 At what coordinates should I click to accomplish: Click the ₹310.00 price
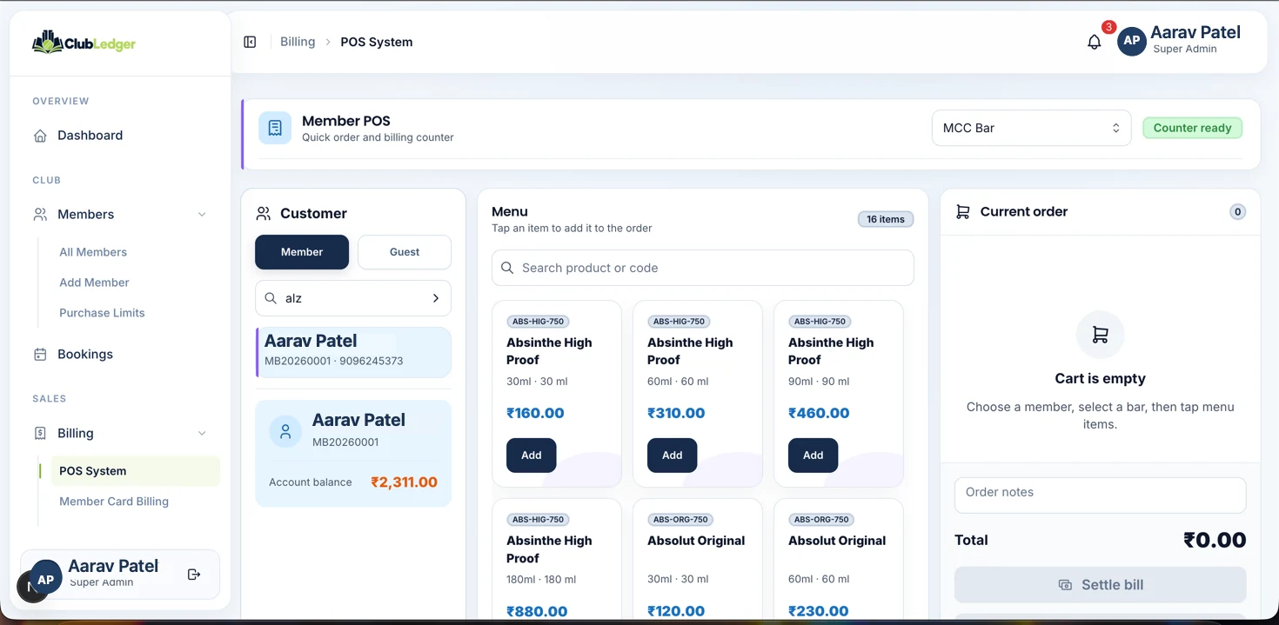[676, 414]
